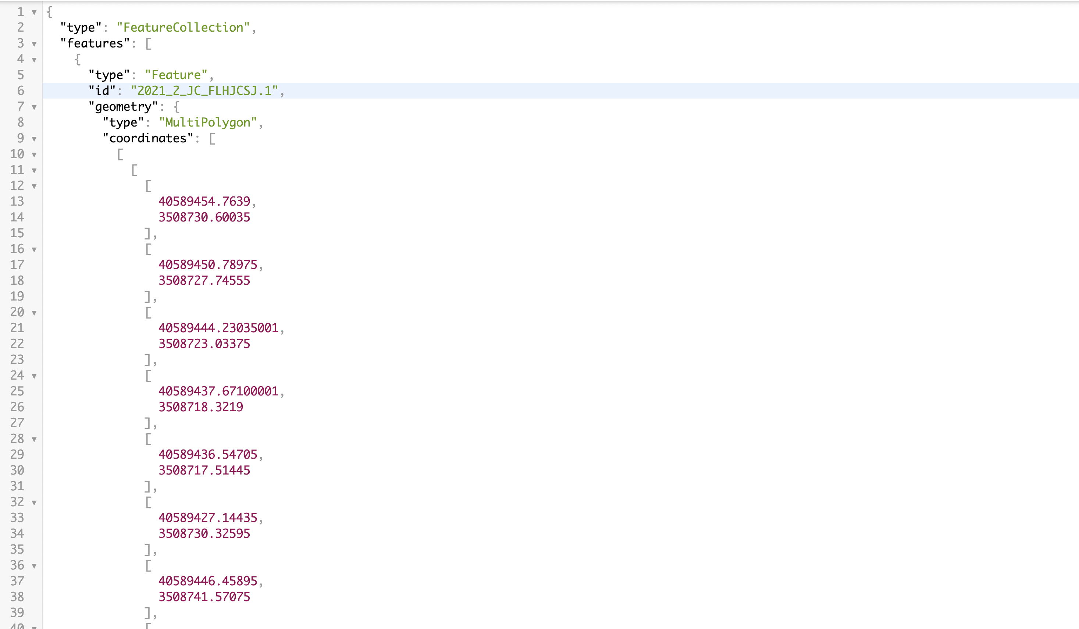1079x629 pixels.
Task: Click the number 40589454.7639
Action: [204, 201]
